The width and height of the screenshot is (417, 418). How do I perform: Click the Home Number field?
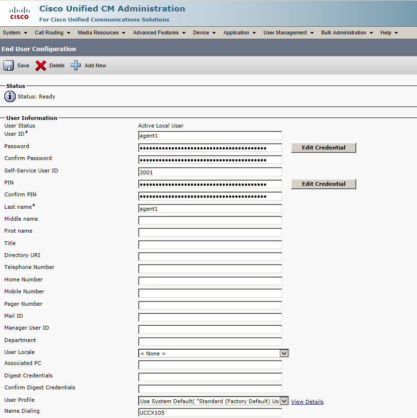click(210, 281)
